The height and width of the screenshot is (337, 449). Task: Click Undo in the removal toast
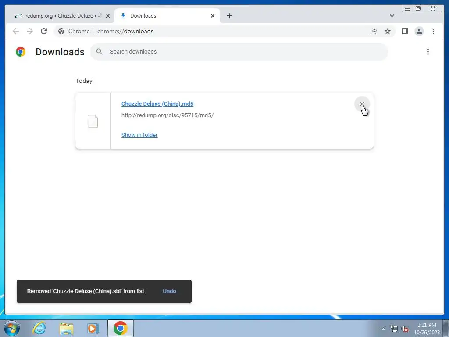(x=169, y=291)
